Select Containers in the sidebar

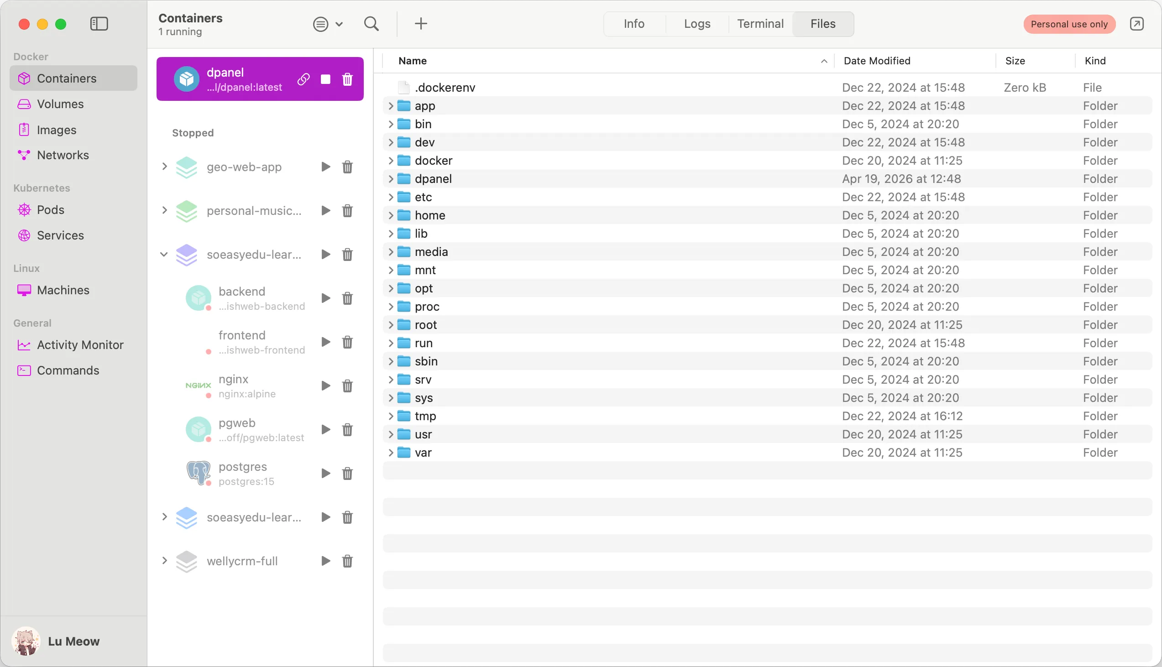(73, 78)
